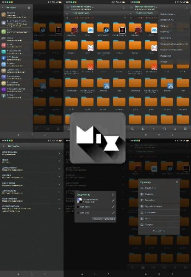Image resolution: width=191 pixels, height=277 pixels.
Task: Tap the bottom text button in the Просмотр dialog
Action: click(x=159, y=231)
